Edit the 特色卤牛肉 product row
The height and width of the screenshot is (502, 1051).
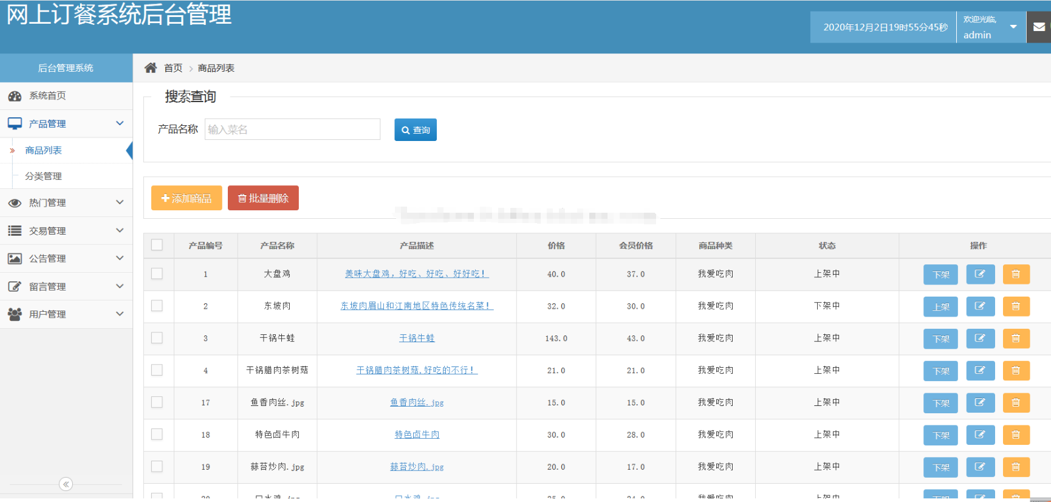pyautogui.click(x=980, y=435)
